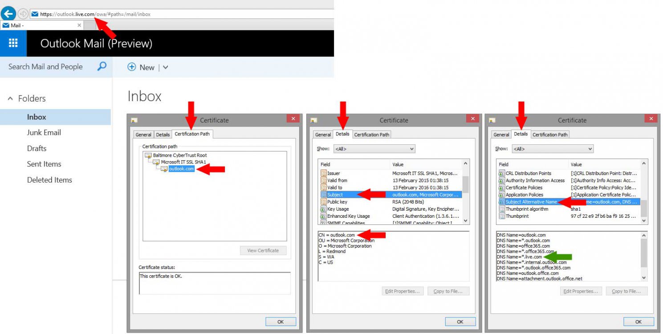Go back with the browser back arrow

pyautogui.click(x=8, y=13)
